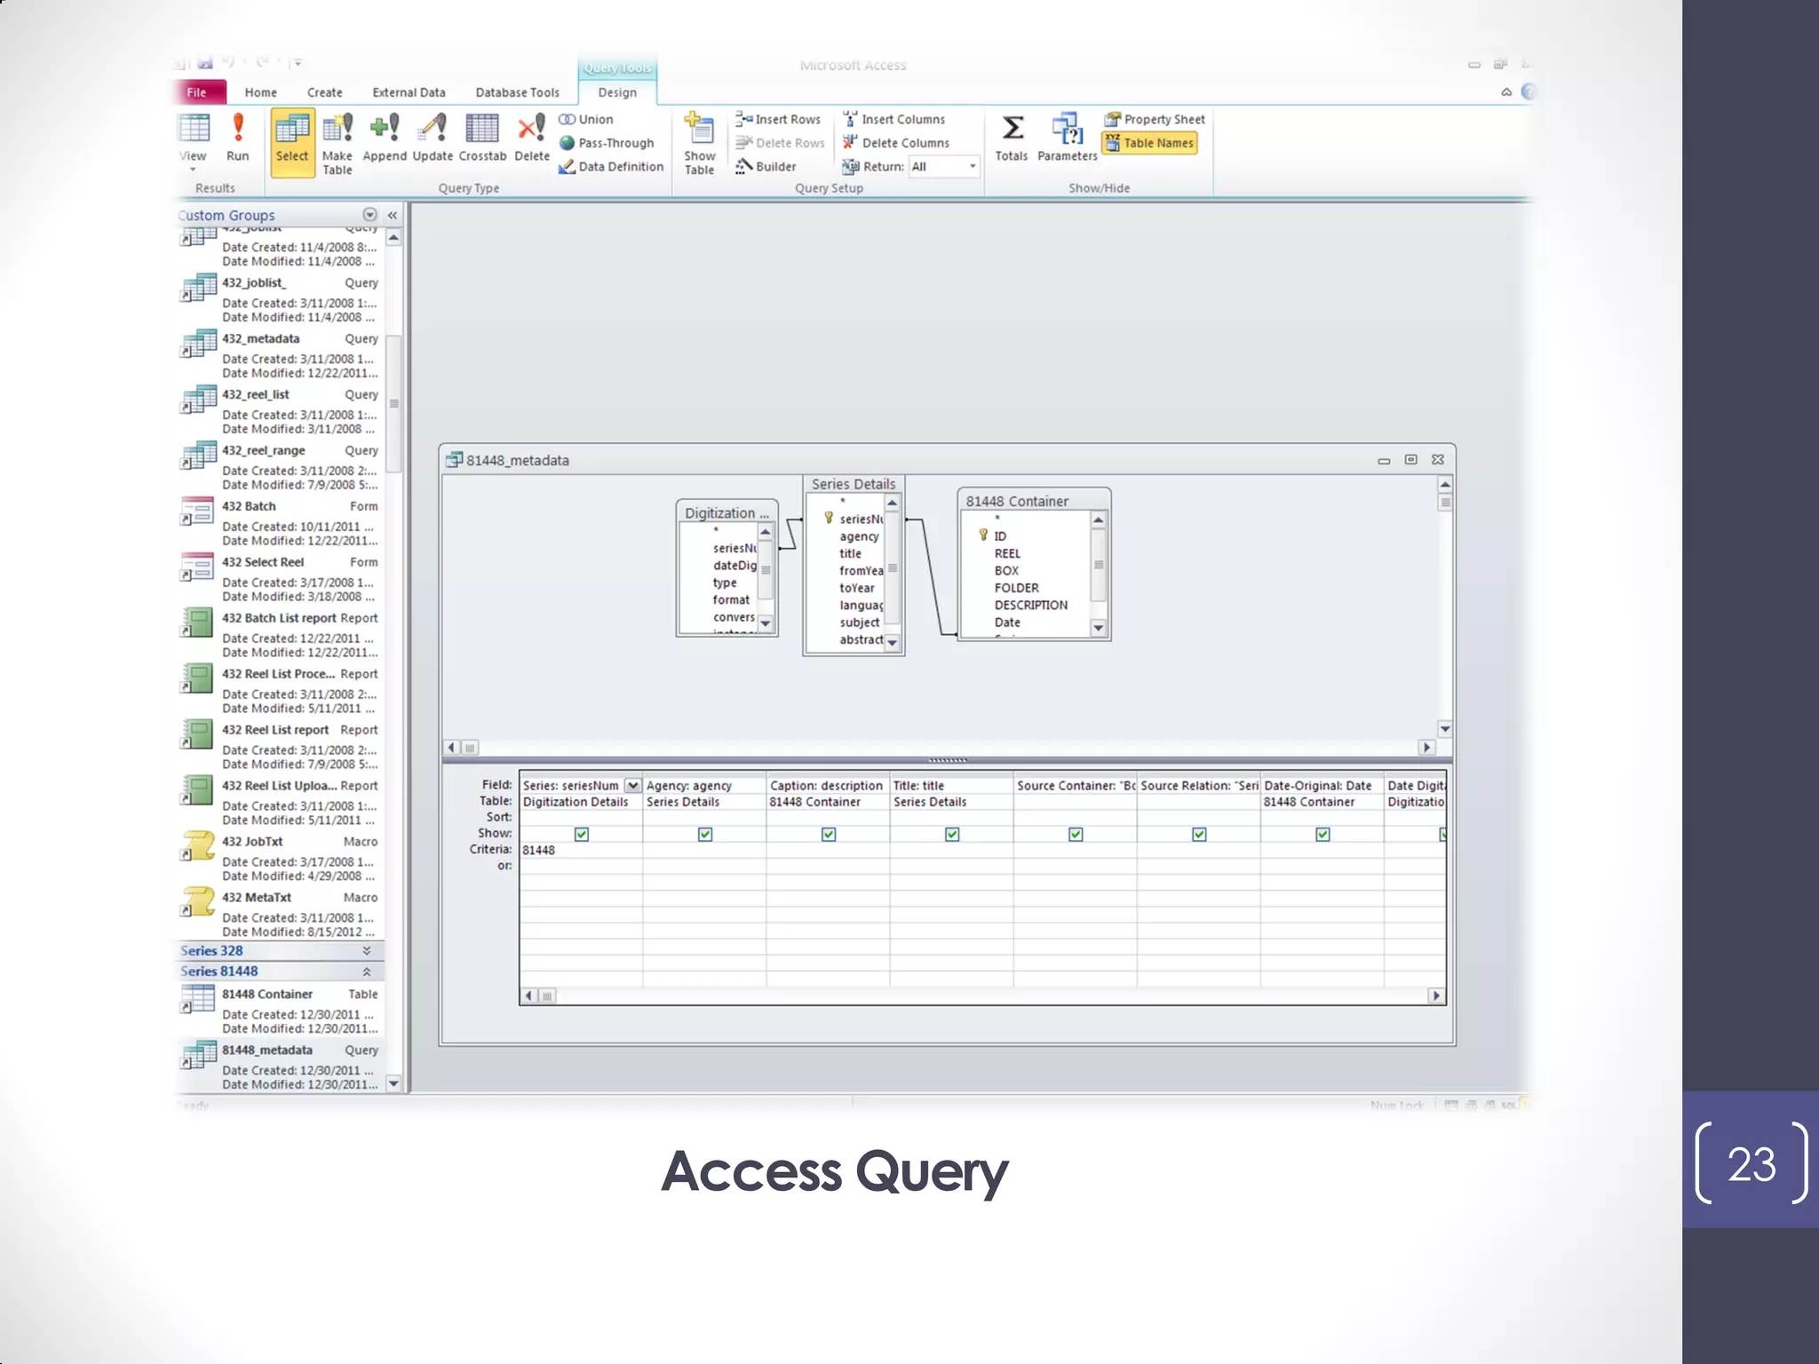Expand the Series 328 group
Image resolution: width=1819 pixels, height=1364 pixels.
367,951
